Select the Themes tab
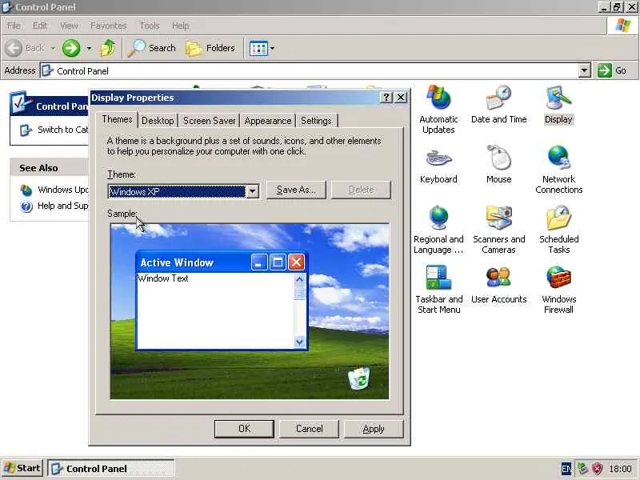The height and width of the screenshot is (480, 640). point(117,119)
